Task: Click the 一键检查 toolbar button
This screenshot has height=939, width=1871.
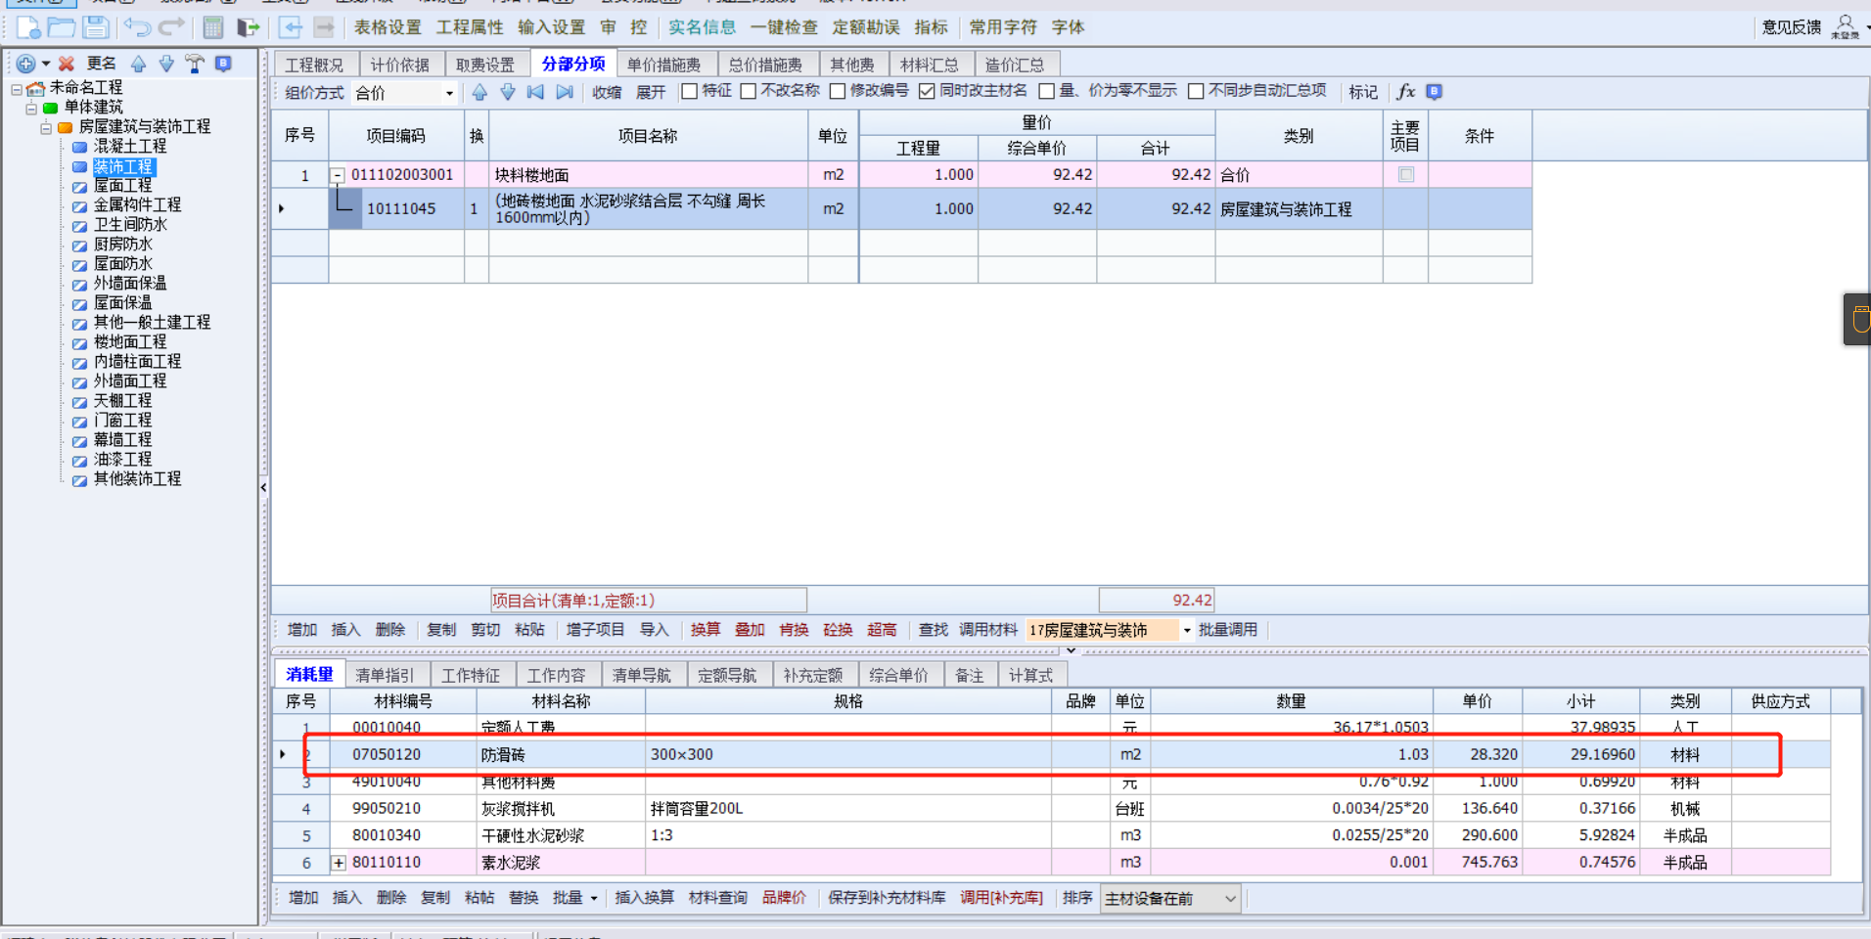Action: [x=785, y=27]
